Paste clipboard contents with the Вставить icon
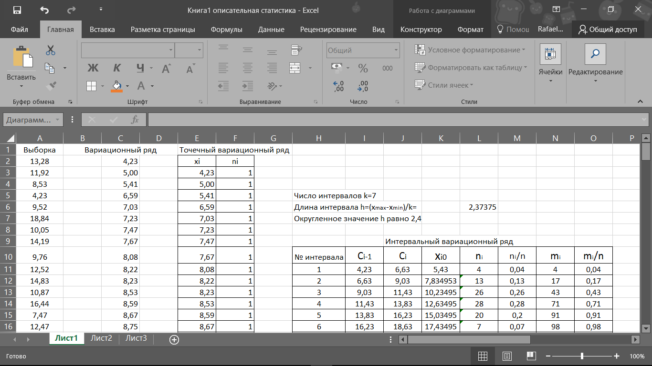 point(22,58)
